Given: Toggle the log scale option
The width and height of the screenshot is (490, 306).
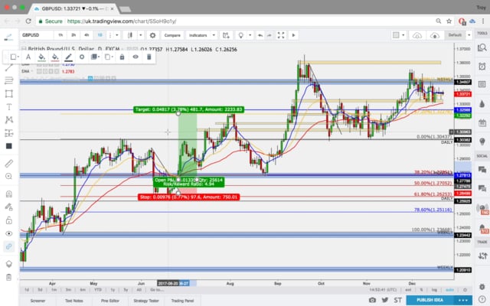Looking at the screenshot, I should coord(433,290).
